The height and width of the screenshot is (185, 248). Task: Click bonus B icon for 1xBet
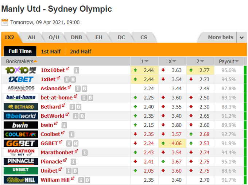pos(73,80)
